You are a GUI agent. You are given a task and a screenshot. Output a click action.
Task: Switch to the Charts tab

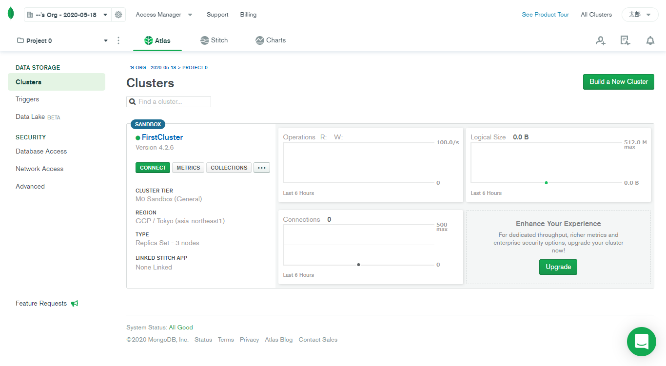tap(271, 40)
